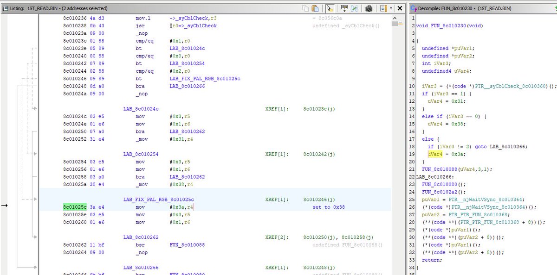Click XREF address 8c010246(j)

[319, 200]
